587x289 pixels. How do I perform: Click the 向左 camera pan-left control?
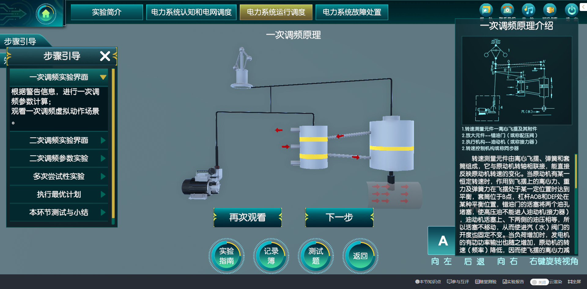(x=441, y=262)
